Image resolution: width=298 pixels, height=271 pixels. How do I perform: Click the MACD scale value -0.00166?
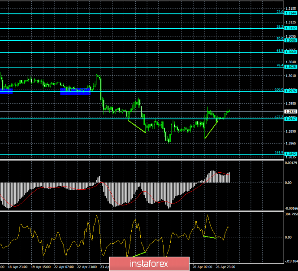click(x=291, y=209)
